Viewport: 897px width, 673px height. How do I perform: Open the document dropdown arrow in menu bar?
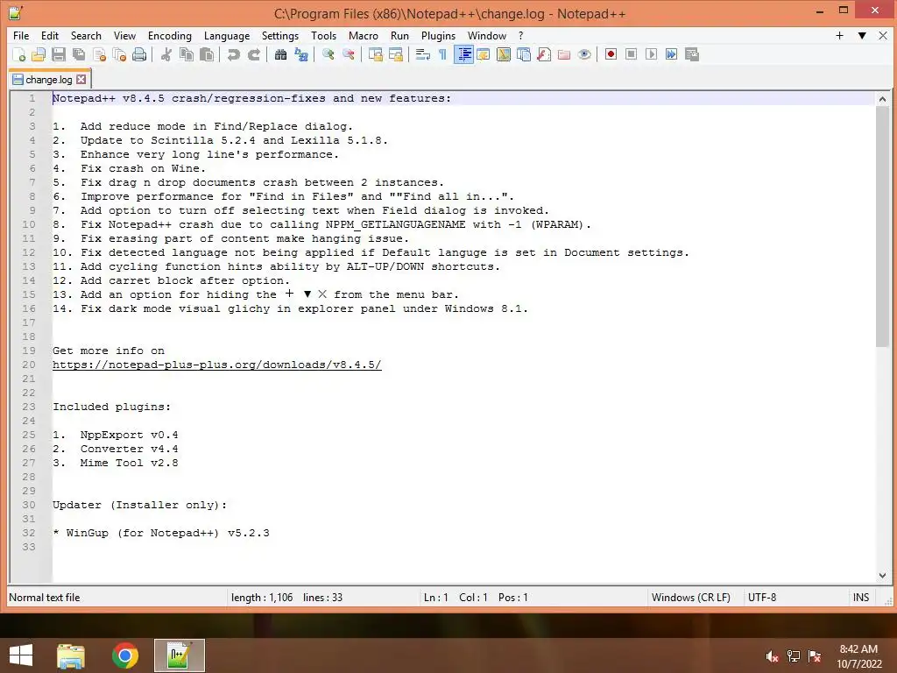coord(862,35)
